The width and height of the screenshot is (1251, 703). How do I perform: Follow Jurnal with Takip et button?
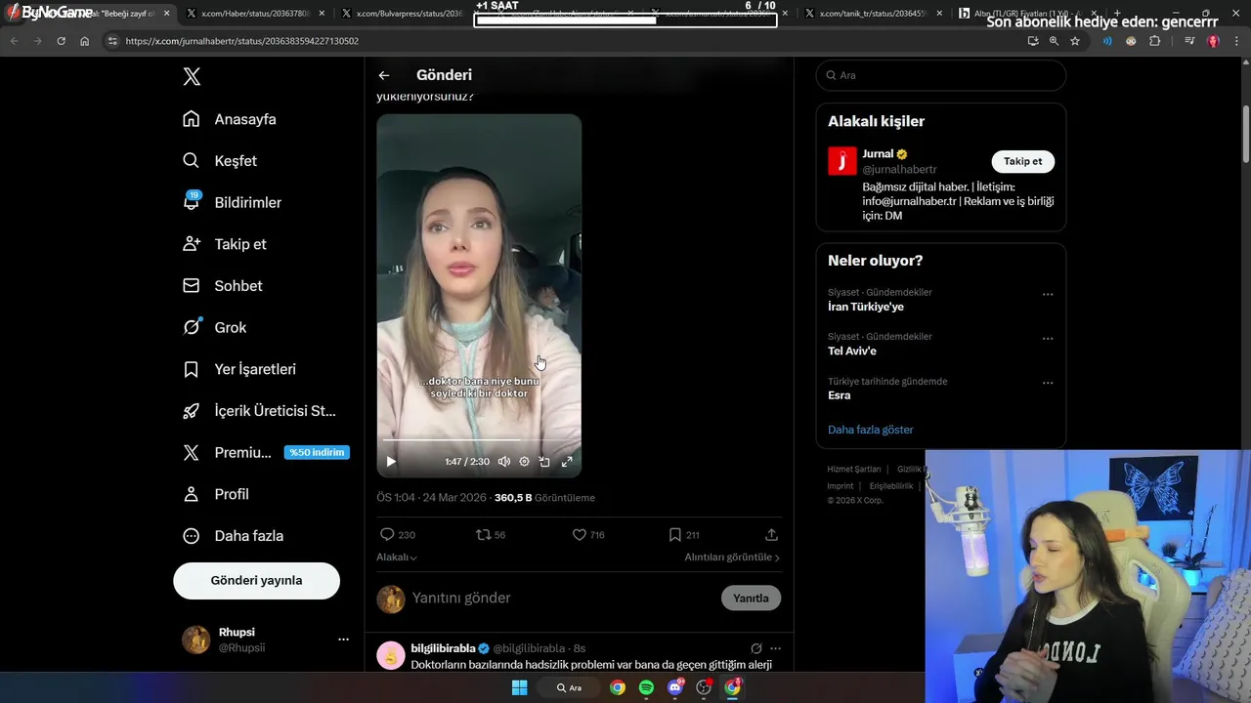[x=1023, y=161]
